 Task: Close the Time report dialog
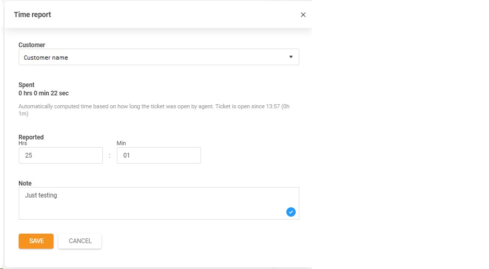point(303,15)
